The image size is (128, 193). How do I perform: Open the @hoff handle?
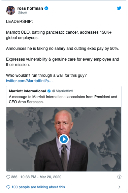click(x=22, y=13)
